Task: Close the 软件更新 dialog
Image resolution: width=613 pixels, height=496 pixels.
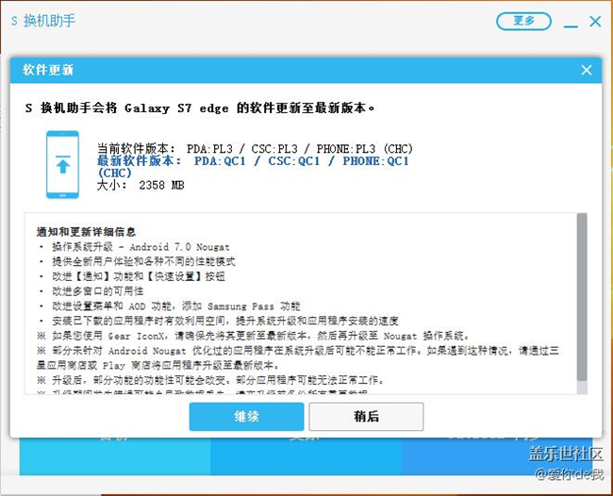Action: pyautogui.click(x=586, y=71)
